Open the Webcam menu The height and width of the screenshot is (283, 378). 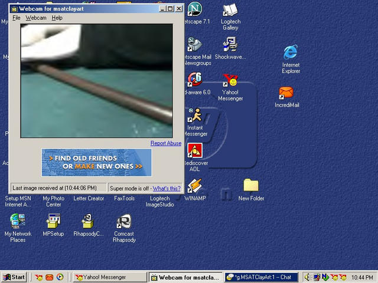(36, 18)
